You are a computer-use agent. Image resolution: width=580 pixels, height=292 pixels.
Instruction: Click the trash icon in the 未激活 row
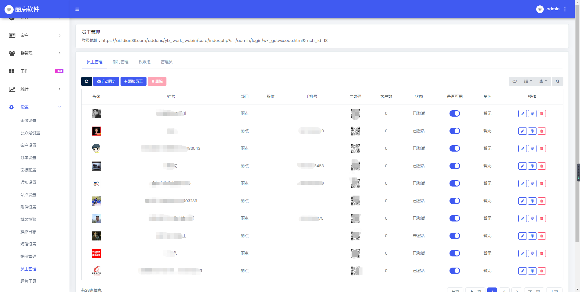542,236
